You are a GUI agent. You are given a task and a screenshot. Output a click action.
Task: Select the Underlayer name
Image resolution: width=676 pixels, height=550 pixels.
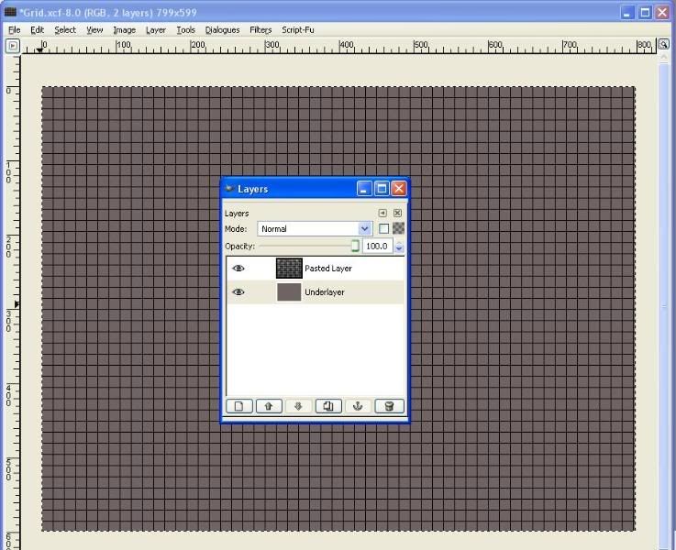[324, 292]
